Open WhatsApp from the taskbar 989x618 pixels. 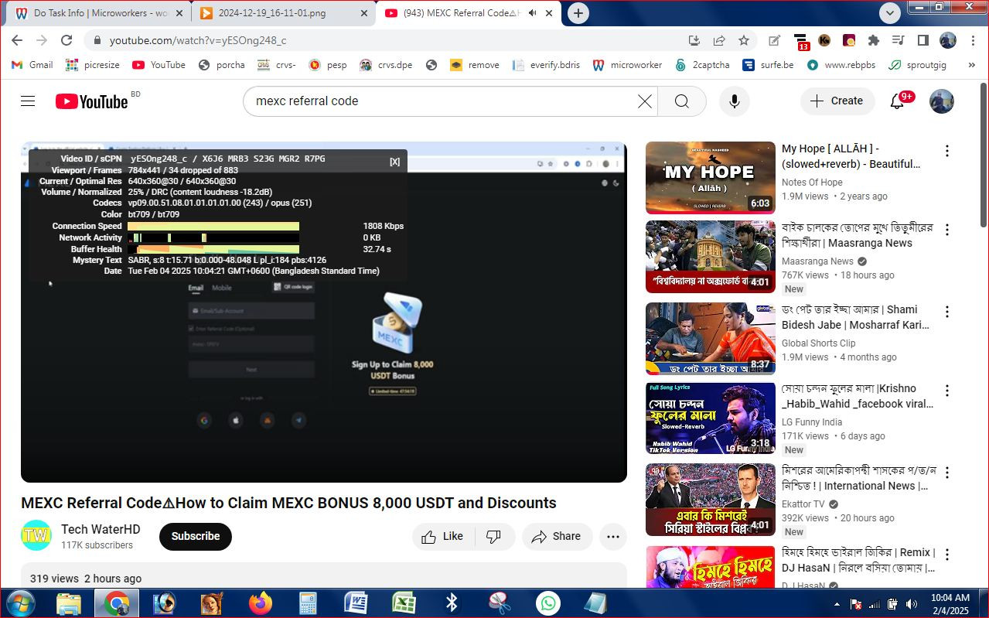point(548,603)
